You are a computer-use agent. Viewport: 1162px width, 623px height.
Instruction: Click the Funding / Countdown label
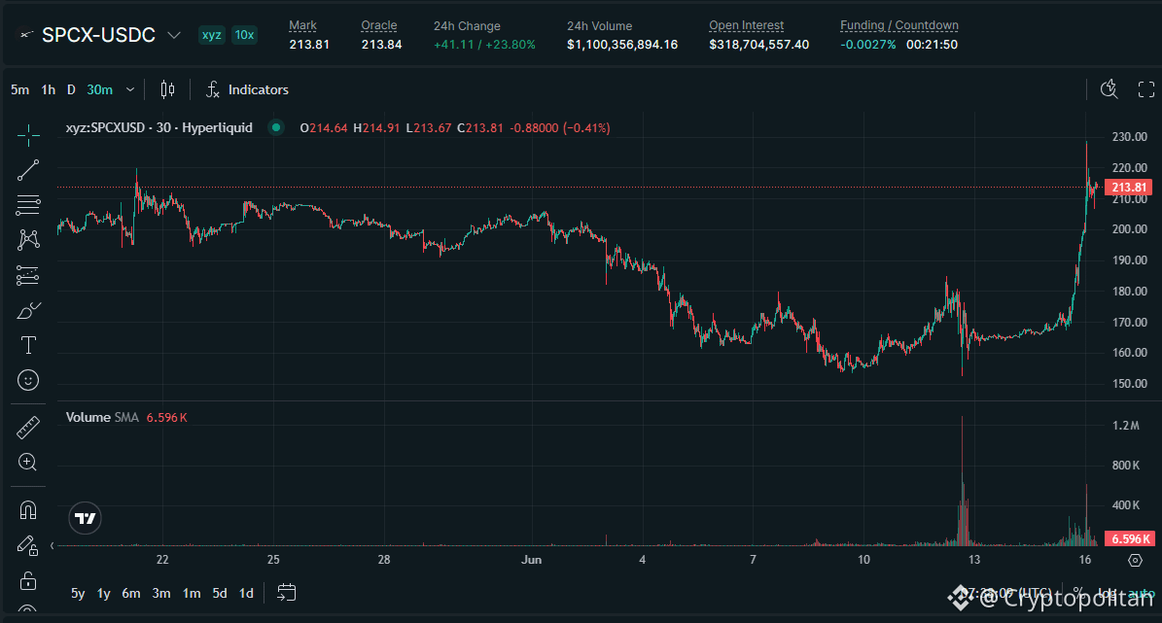[898, 25]
